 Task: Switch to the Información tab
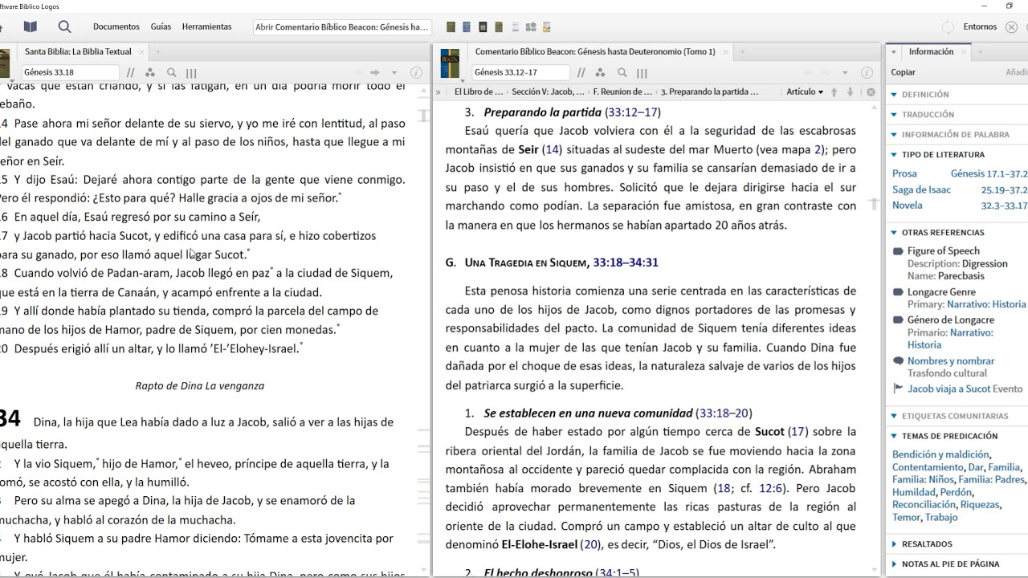[x=931, y=51]
